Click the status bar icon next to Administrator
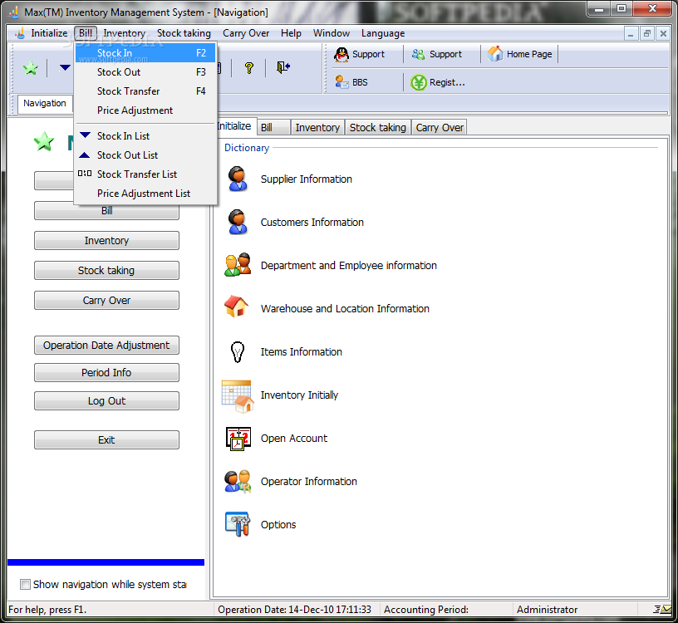Screen dimensions: 678x623 tap(661, 609)
